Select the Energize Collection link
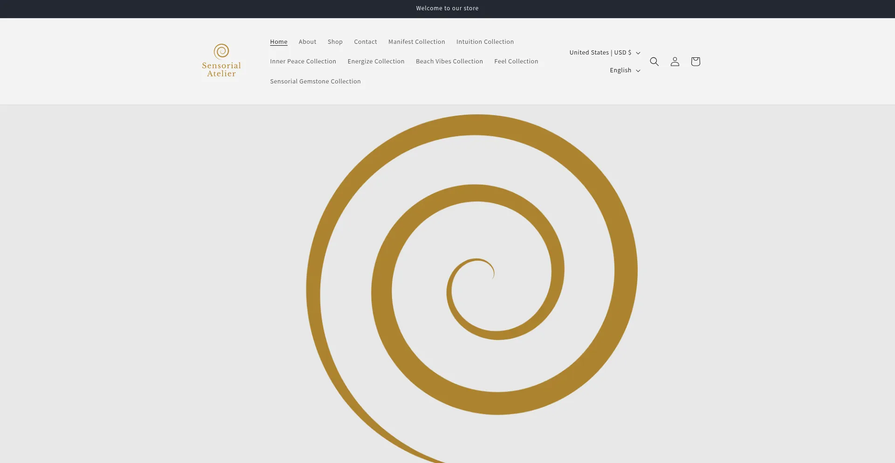Image resolution: width=895 pixels, height=463 pixels. point(376,62)
